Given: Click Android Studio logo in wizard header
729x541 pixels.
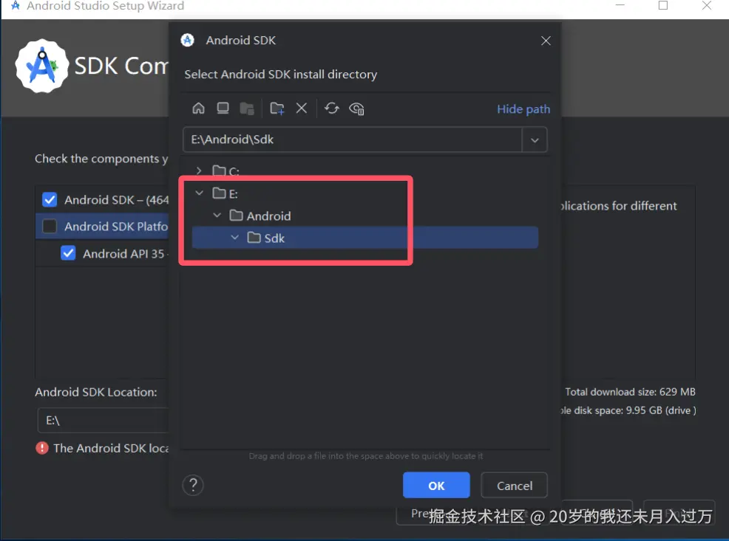Looking at the screenshot, I should (42, 66).
